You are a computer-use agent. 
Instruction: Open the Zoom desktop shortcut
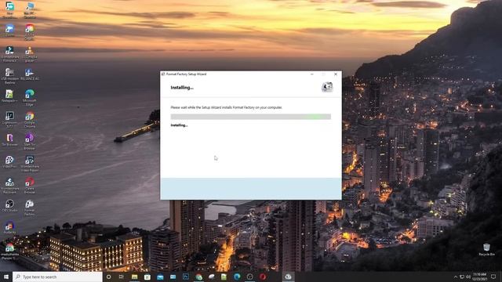tap(9, 30)
